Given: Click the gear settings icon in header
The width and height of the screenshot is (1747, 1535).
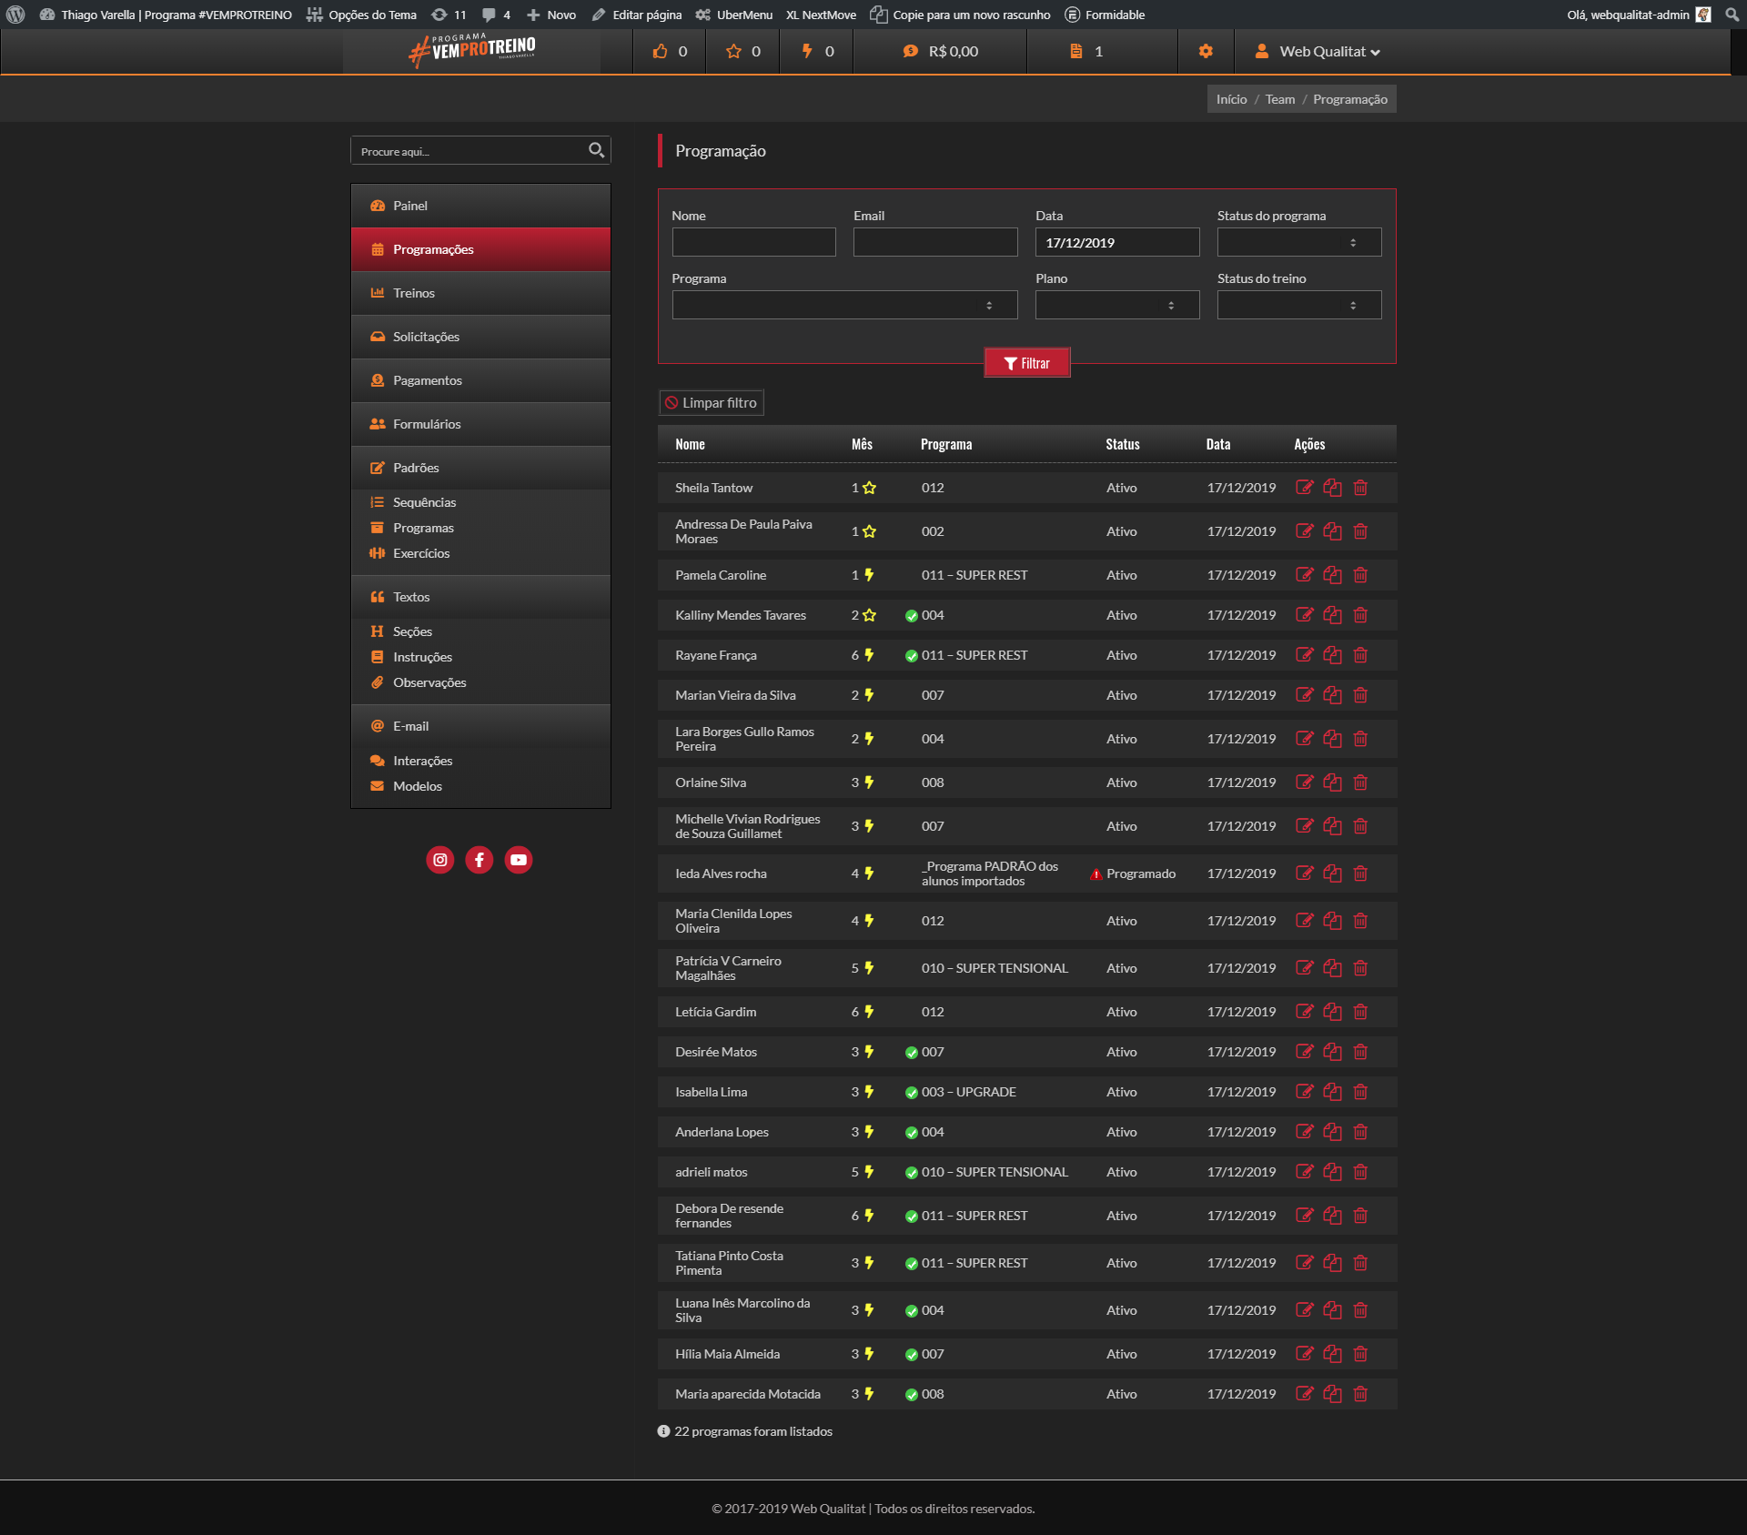Looking at the screenshot, I should coord(1206,52).
